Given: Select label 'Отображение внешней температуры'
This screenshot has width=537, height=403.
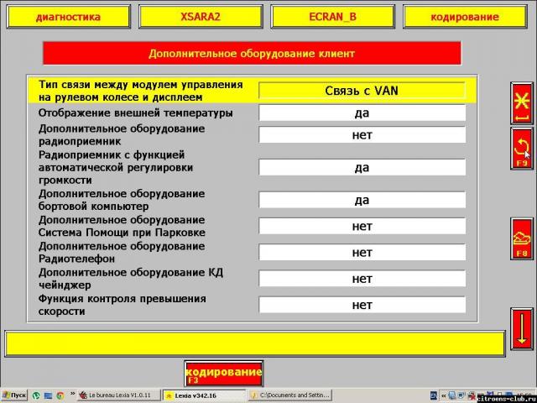Looking at the screenshot, I should (136, 113).
